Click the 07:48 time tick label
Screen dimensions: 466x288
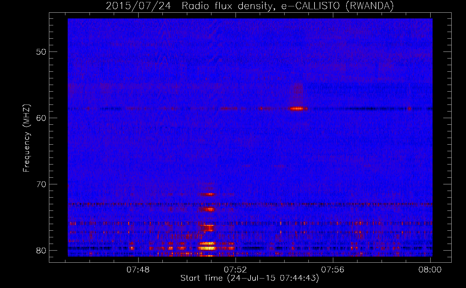coord(138,270)
